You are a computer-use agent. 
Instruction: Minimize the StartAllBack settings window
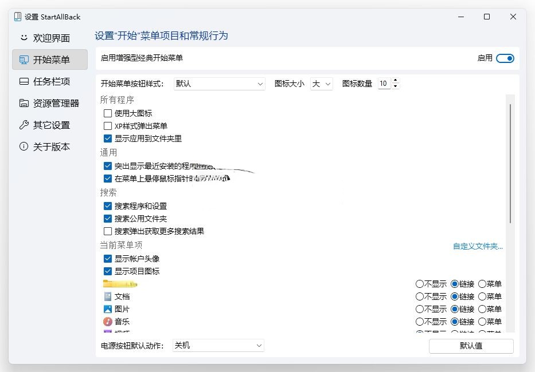pyautogui.click(x=461, y=17)
